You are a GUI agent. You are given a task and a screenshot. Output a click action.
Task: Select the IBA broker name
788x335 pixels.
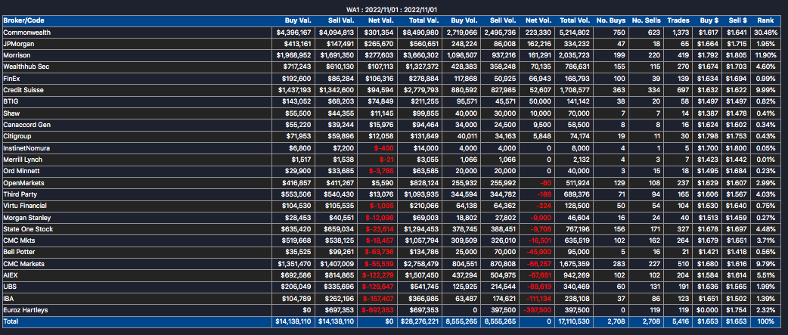coord(8,299)
